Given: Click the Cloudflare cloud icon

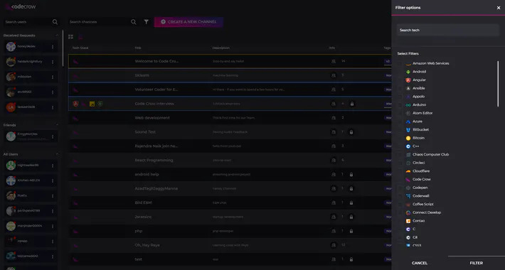Looking at the screenshot, I should click(408, 171).
